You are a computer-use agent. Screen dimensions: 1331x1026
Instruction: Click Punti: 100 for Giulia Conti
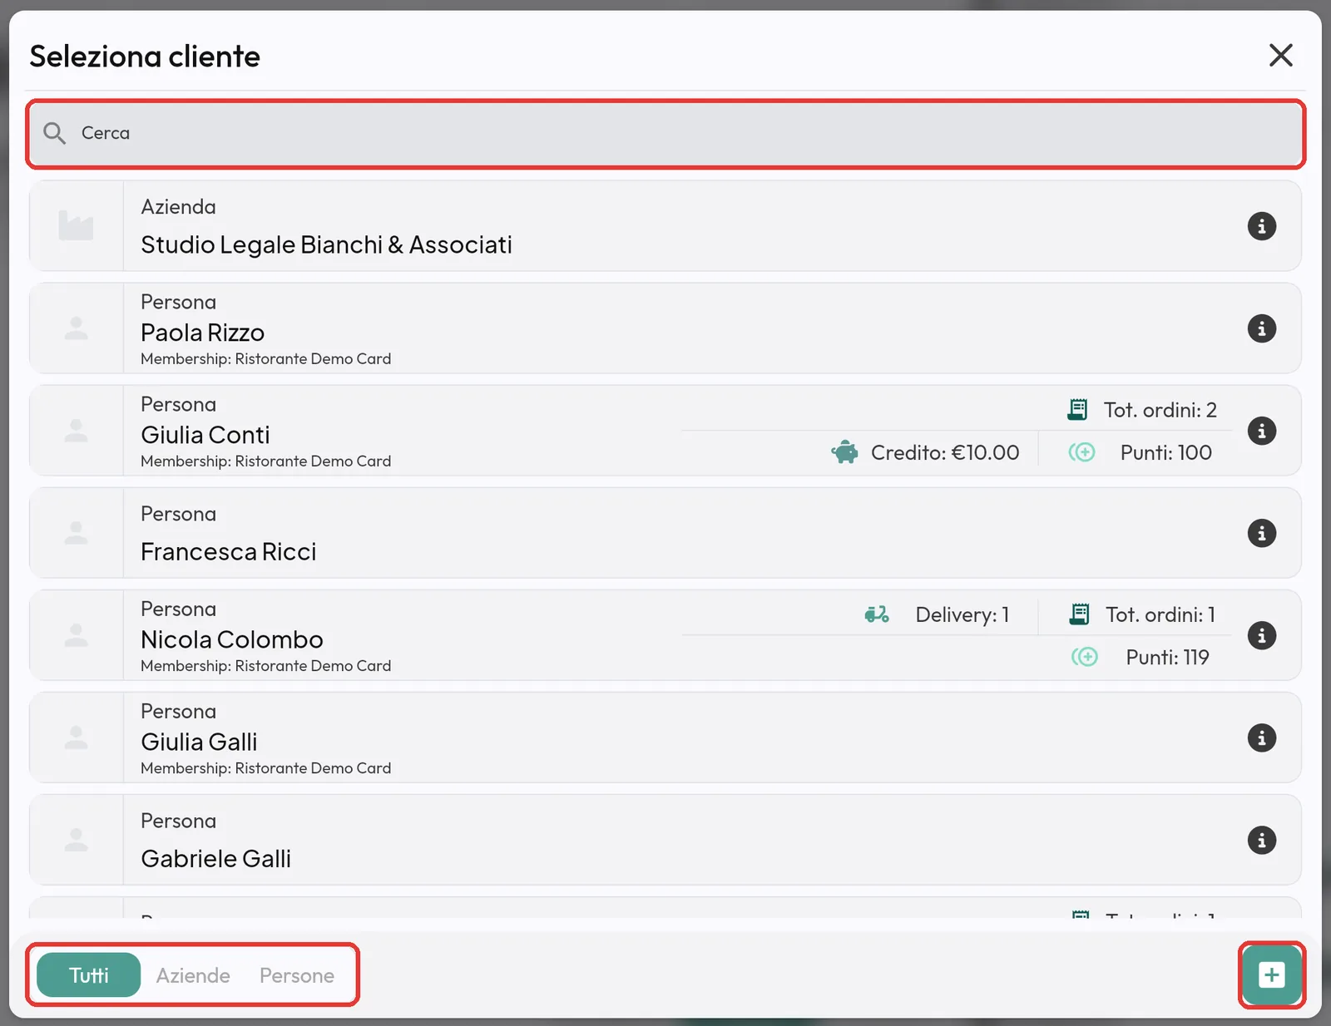tap(1165, 452)
